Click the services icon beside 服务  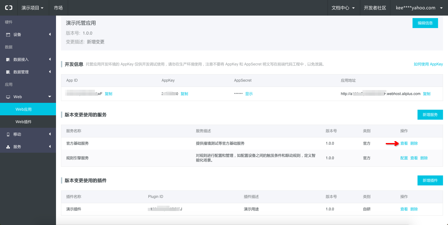pyautogui.click(x=8, y=147)
